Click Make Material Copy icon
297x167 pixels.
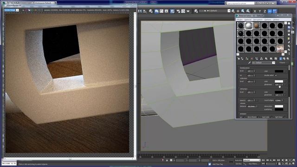(x=257, y=58)
